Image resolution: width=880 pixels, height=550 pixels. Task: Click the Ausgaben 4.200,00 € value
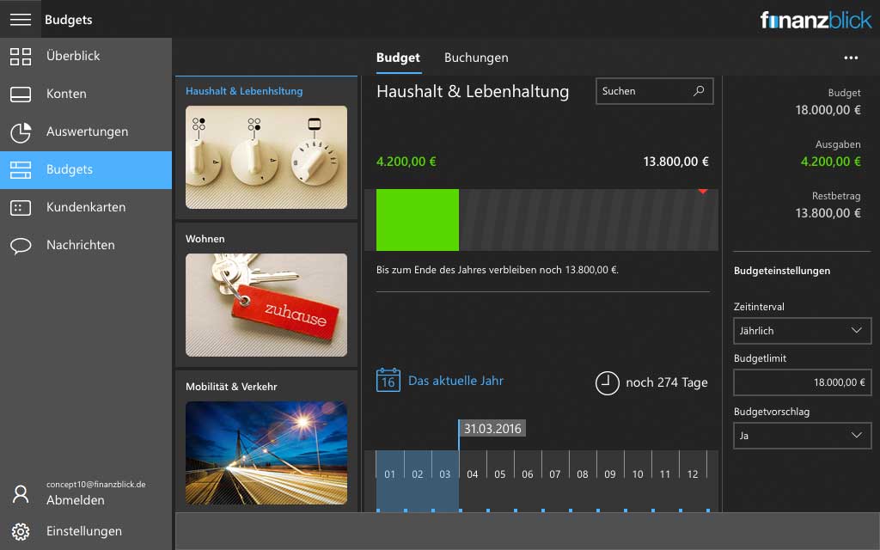coord(831,162)
